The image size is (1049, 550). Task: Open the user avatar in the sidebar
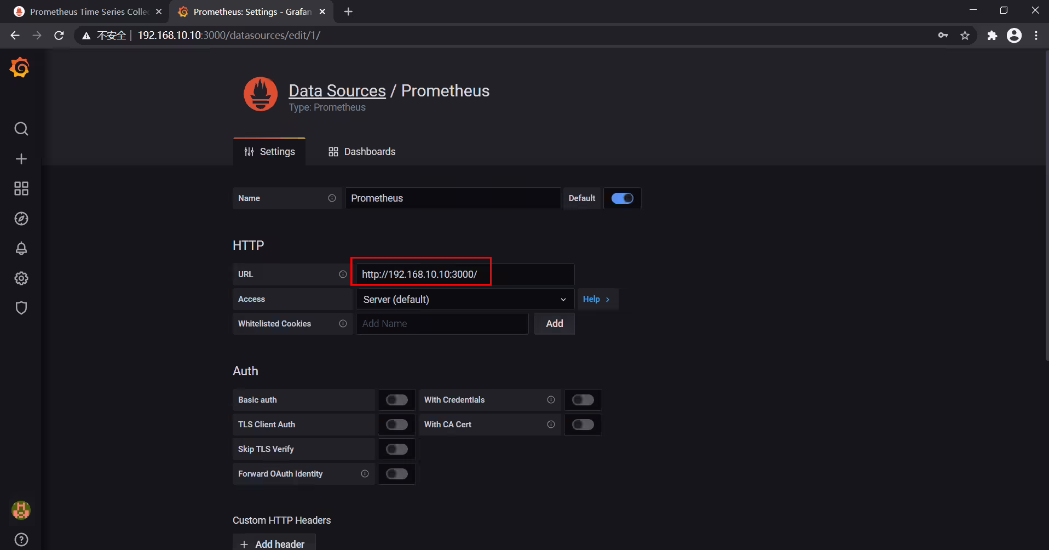pyautogui.click(x=21, y=510)
